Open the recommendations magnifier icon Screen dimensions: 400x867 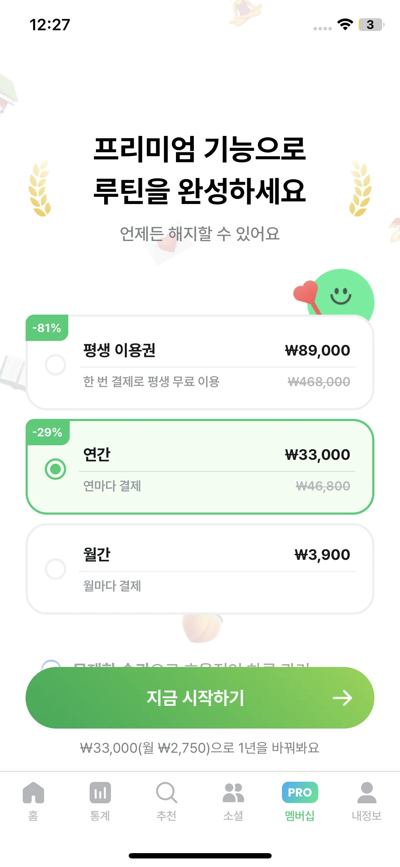tap(166, 793)
